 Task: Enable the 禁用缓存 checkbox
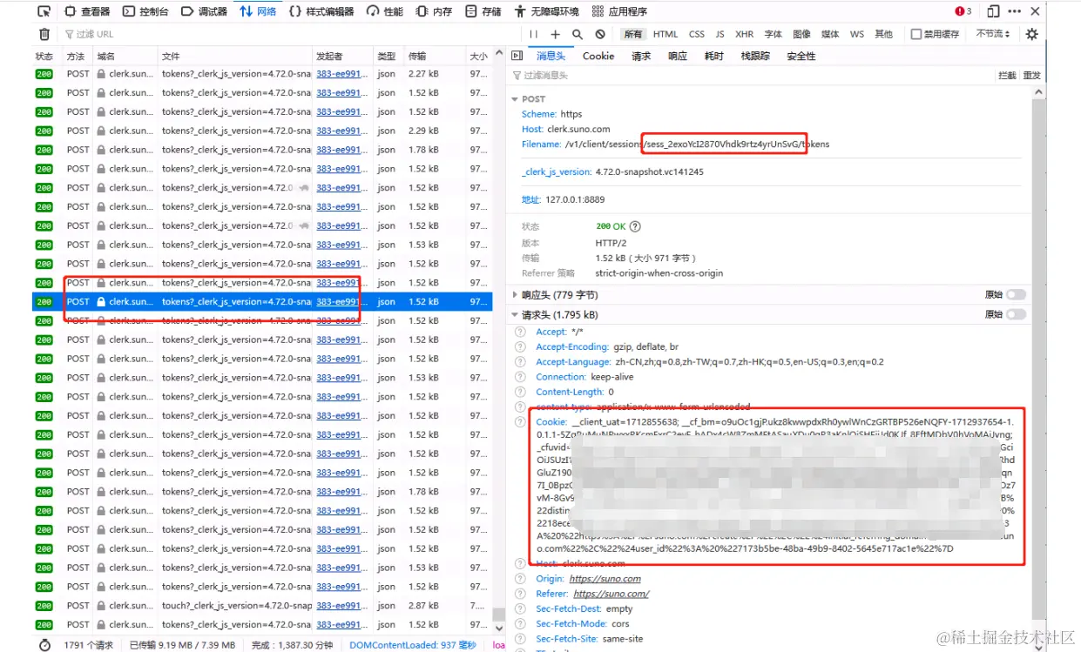915,34
